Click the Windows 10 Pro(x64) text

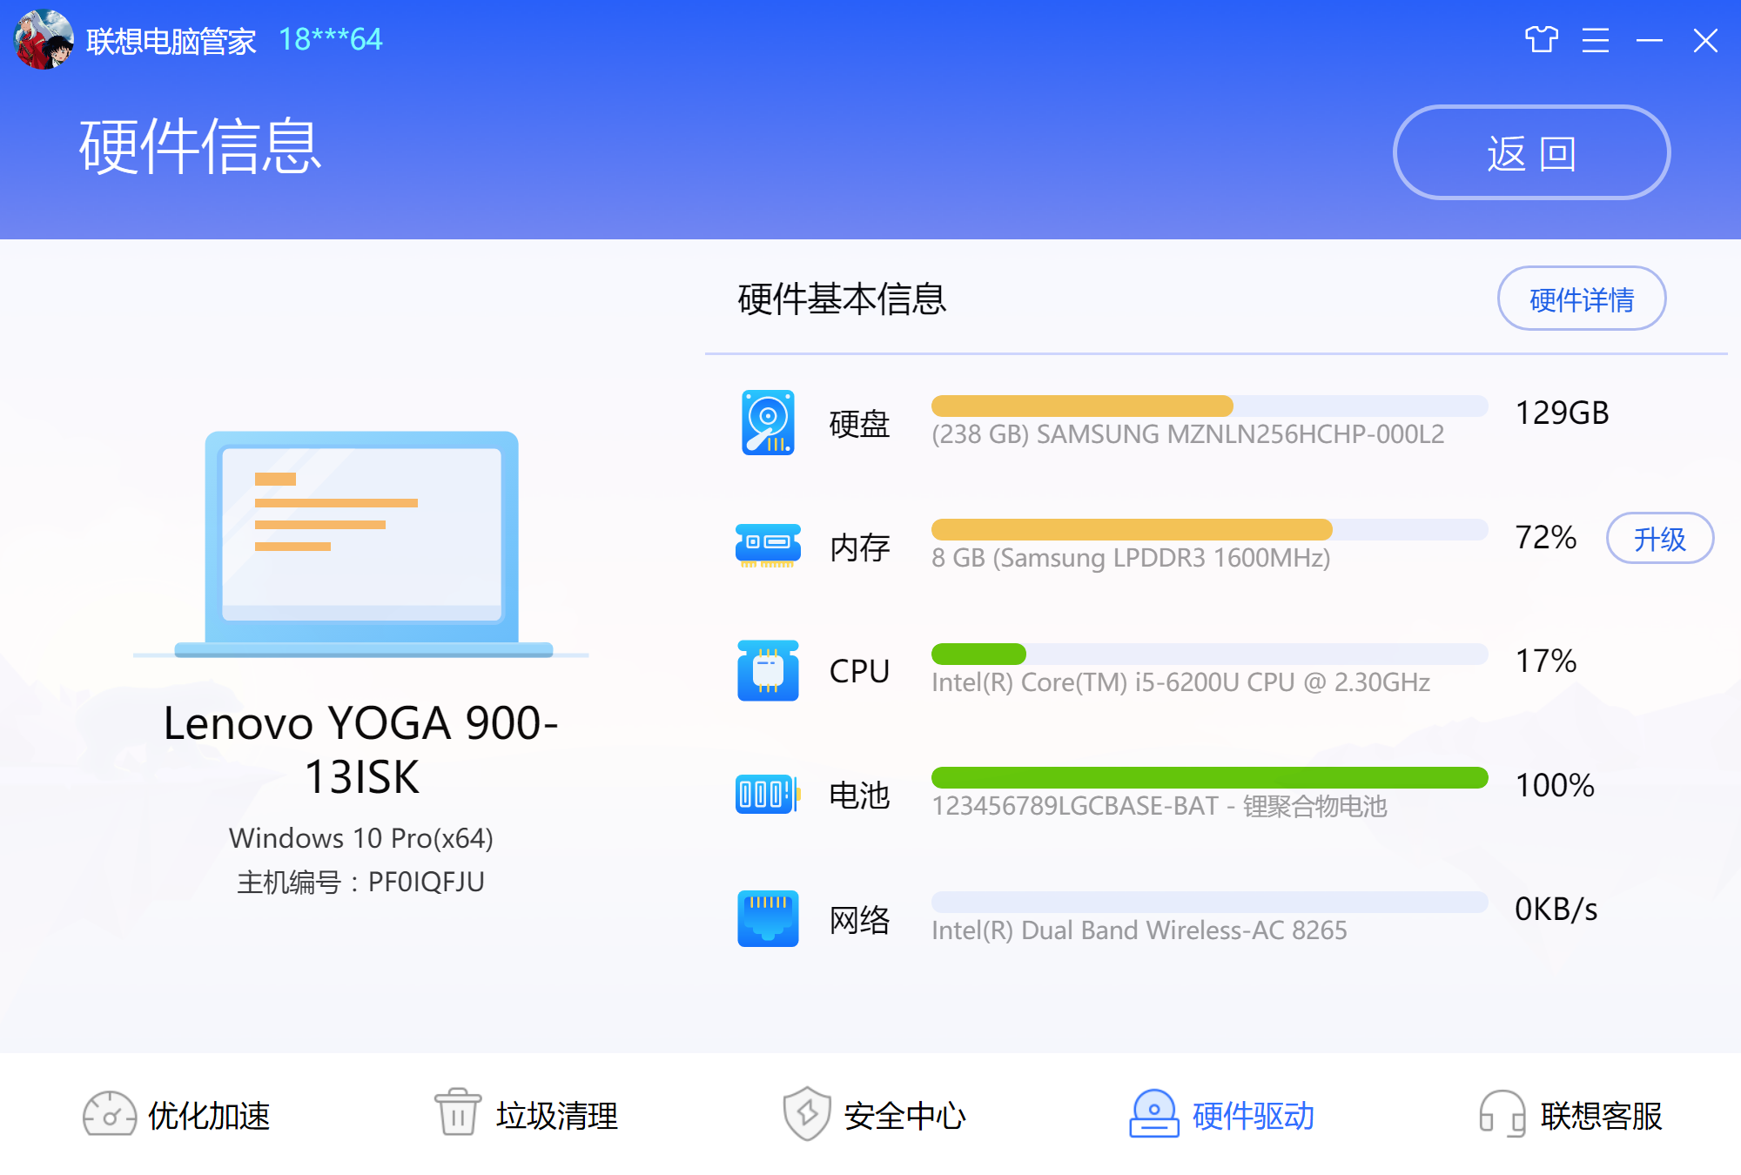point(361,837)
